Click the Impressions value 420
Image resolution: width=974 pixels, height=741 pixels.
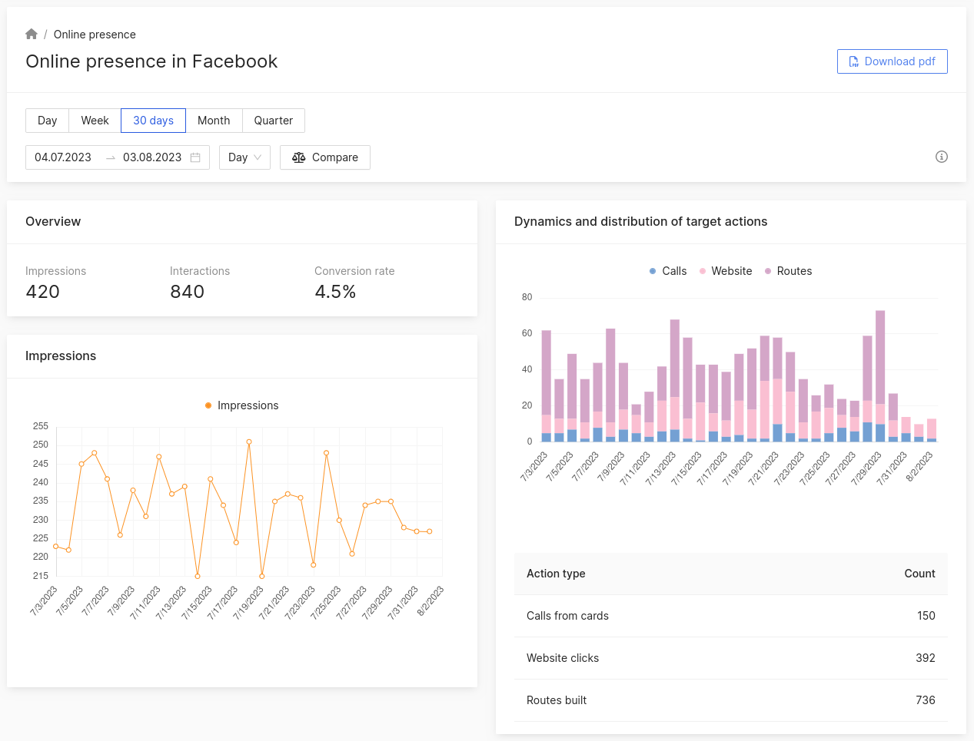point(42,292)
